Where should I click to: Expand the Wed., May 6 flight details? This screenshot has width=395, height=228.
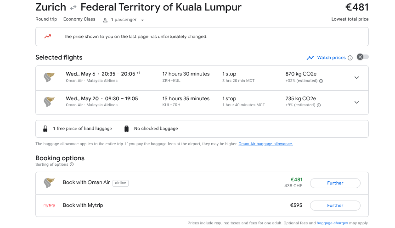pos(356,77)
